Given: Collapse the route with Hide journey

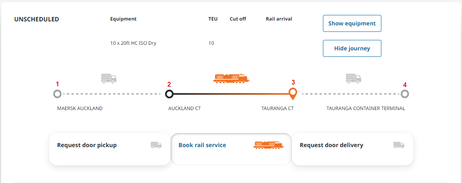Looking at the screenshot, I should [x=352, y=48].
